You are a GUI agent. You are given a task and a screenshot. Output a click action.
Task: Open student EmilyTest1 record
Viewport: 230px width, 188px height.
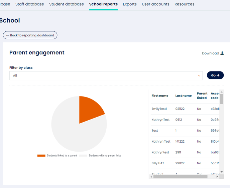coord(159,109)
